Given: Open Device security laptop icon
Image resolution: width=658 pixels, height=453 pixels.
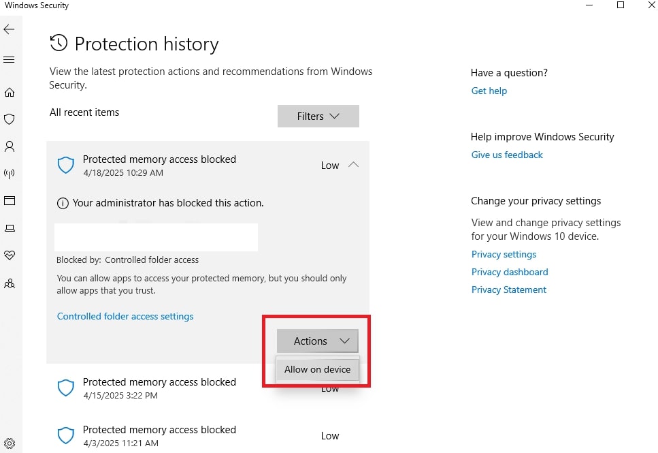Looking at the screenshot, I should pyautogui.click(x=10, y=228).
